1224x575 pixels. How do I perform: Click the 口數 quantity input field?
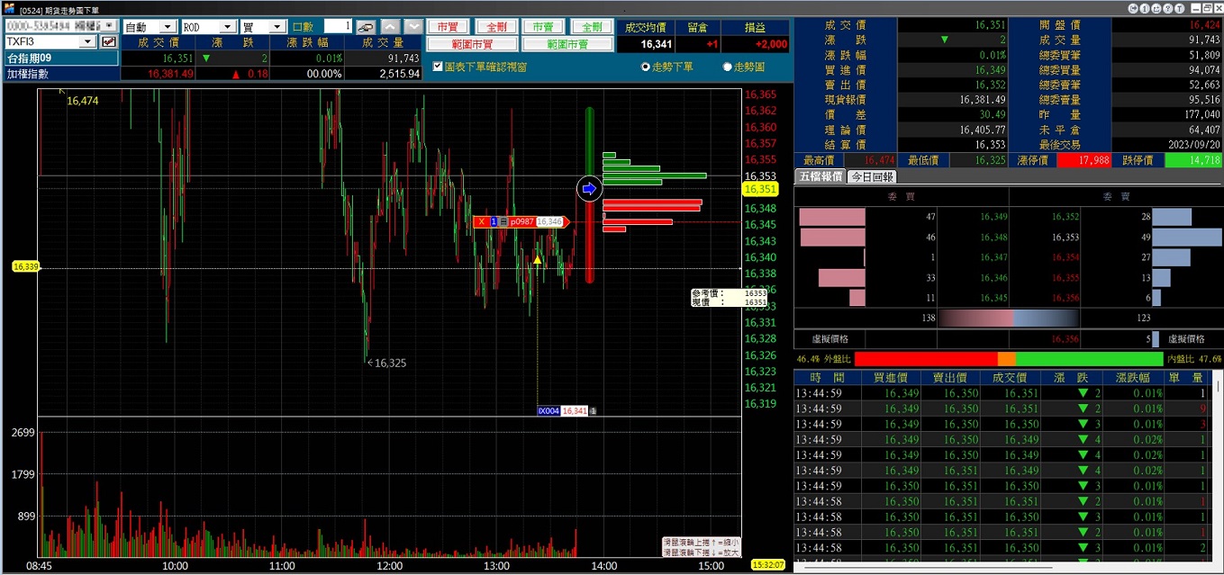(337, 27)
